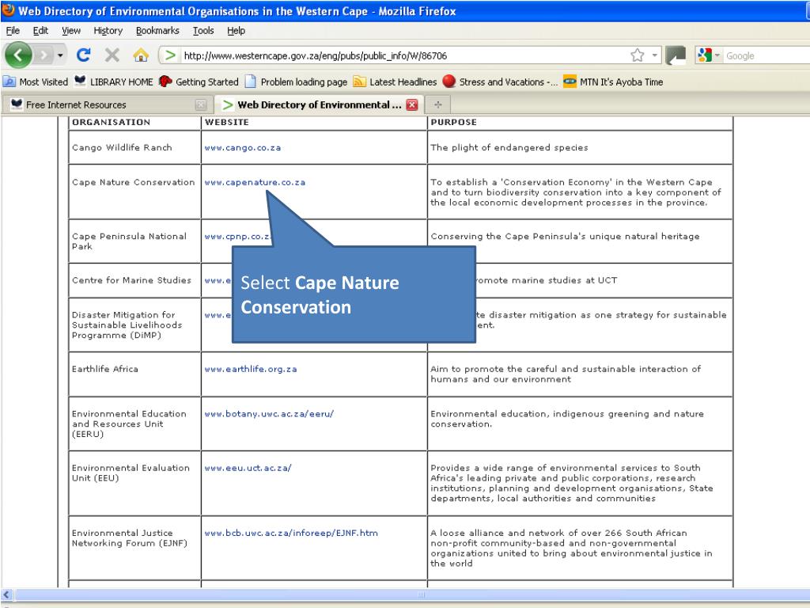Open the View menu

click(x=71, y=31)
